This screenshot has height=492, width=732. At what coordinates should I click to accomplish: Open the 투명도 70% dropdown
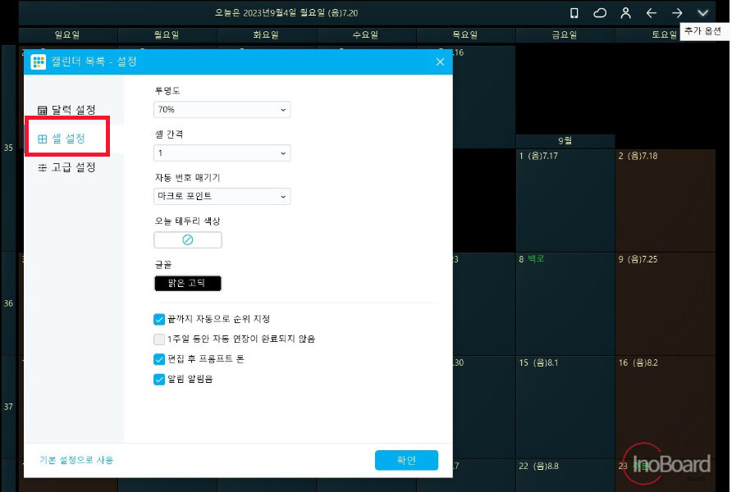pyautogui.click(x=222, y=110)
